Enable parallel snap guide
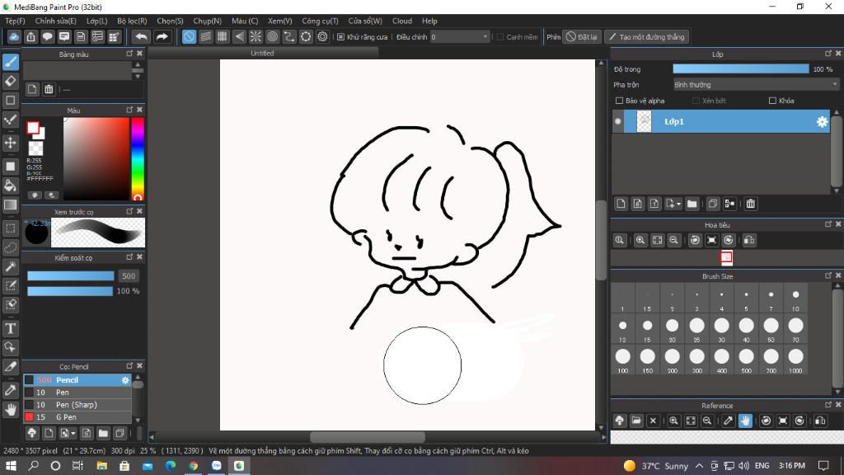This screenshot has width=844, height=475. coord(205,36)
